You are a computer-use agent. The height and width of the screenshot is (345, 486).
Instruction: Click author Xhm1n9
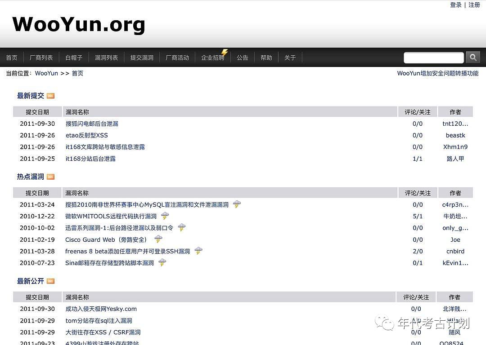(455, 147)
